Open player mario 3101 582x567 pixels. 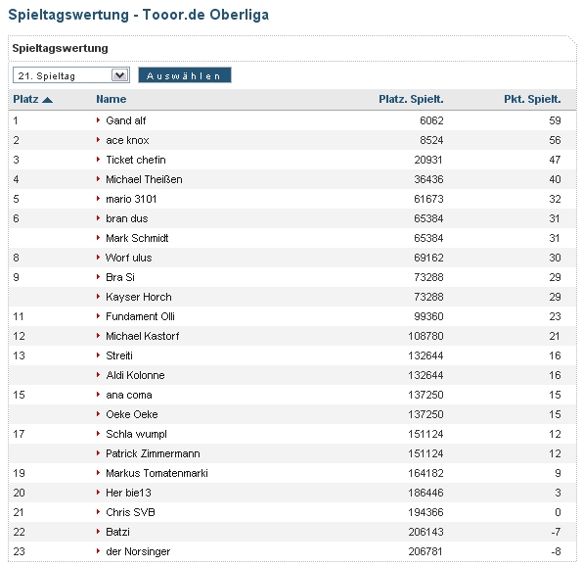131,199
